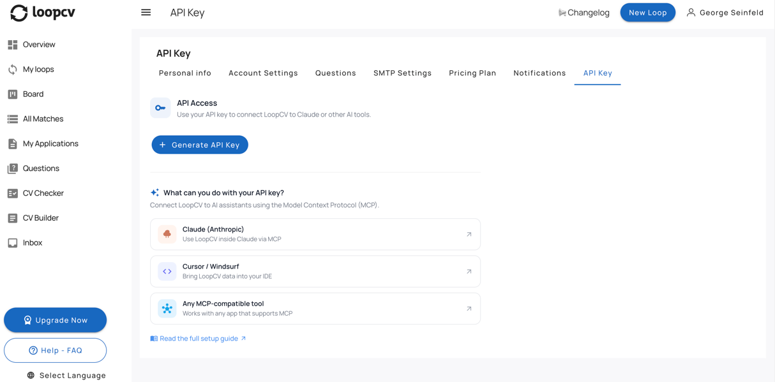
Task: Click the CV Builder icon
Action: tap(13, 218)
